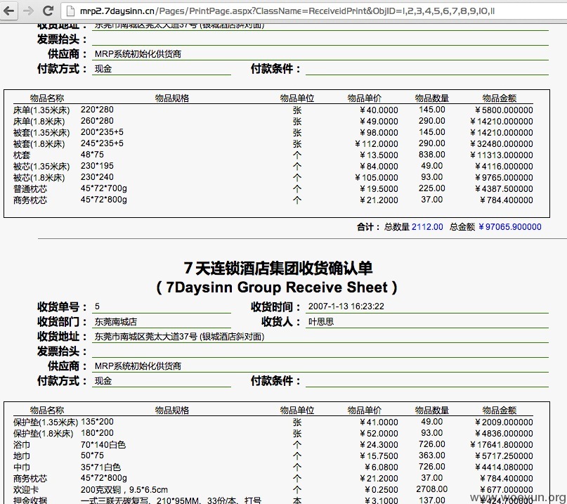Select 床单(1.8米床) item name
Viewport: 567px width, 504px height.
click(39, 121)
